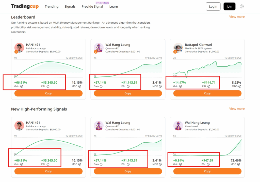The width and height of the screenshot is (260, 182).
Task: Click Gain info icon on Leaderboard HAN1491 card
Action: pyautogui.click(x=22, y=86)
